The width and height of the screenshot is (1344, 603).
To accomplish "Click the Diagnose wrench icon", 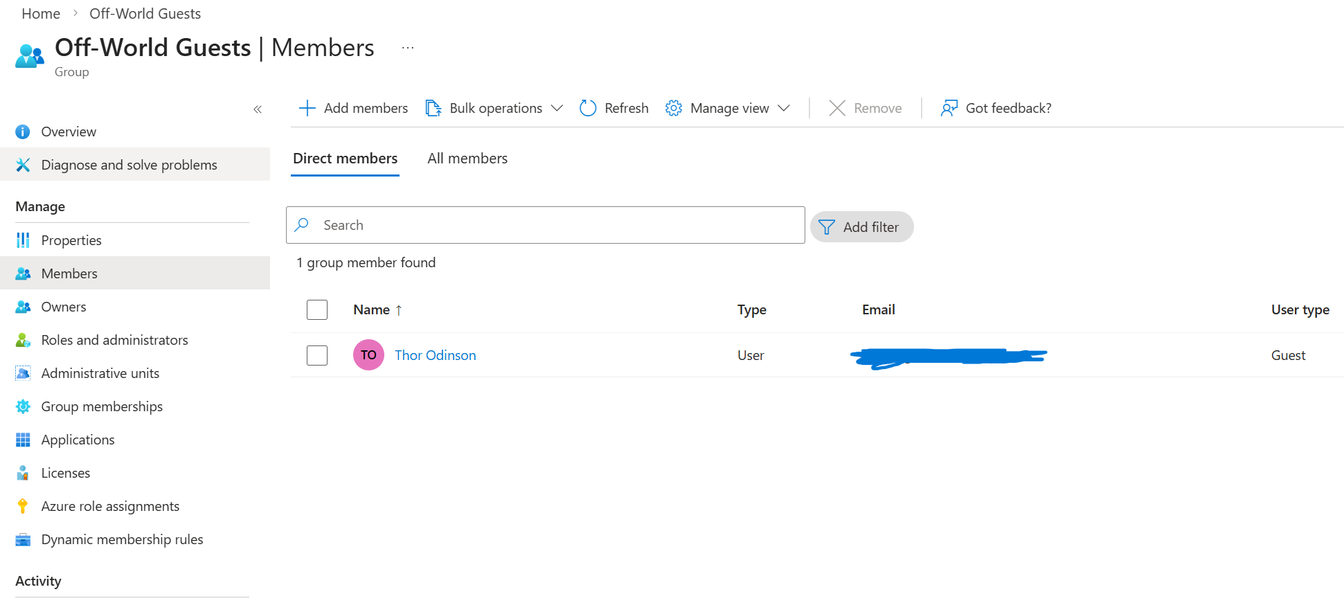I will click(23, 165).
